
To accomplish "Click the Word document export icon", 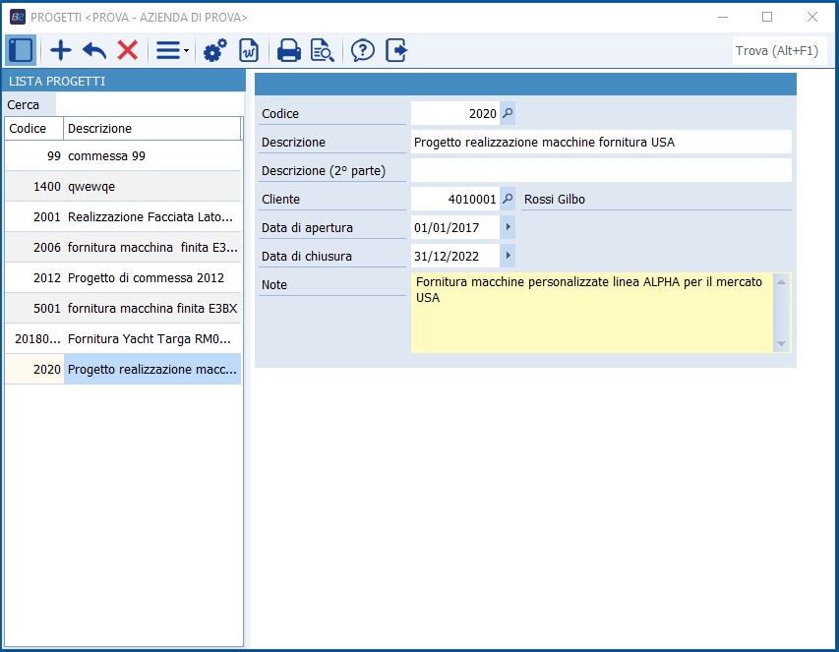I will (x=249, y=50).
